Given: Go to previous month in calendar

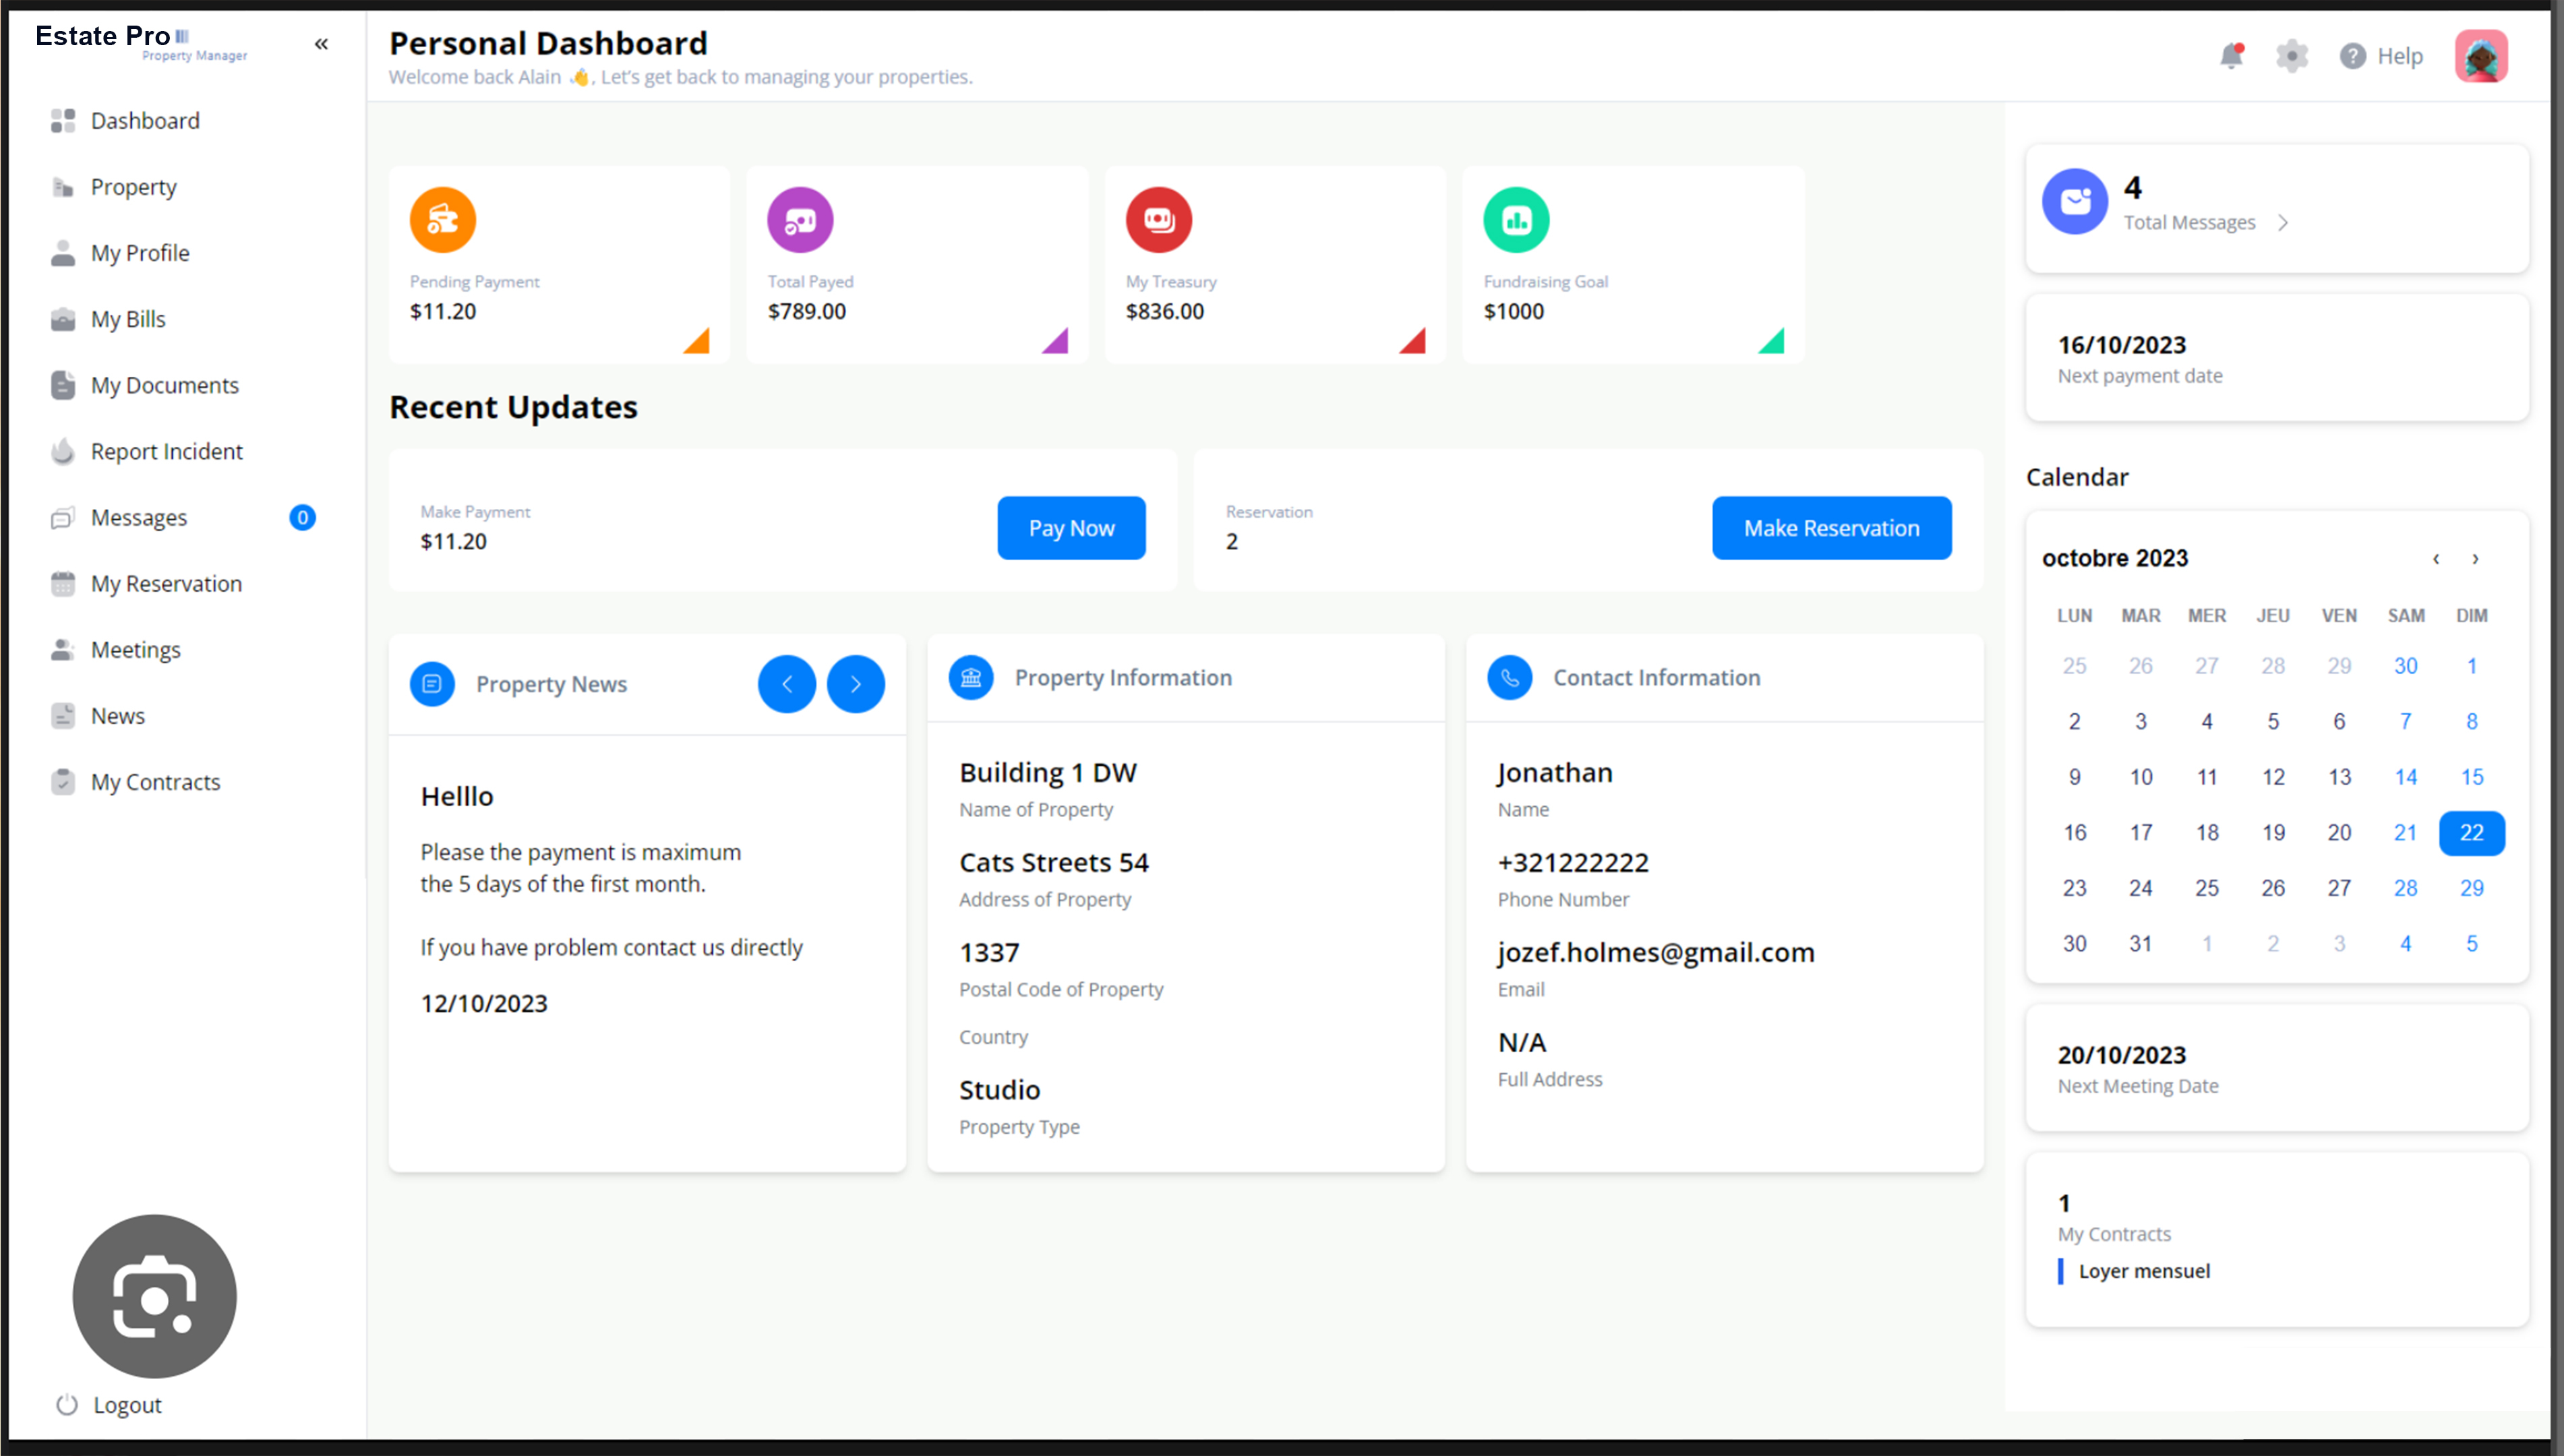Looking at the screenshot, I should pos(2436,559).
